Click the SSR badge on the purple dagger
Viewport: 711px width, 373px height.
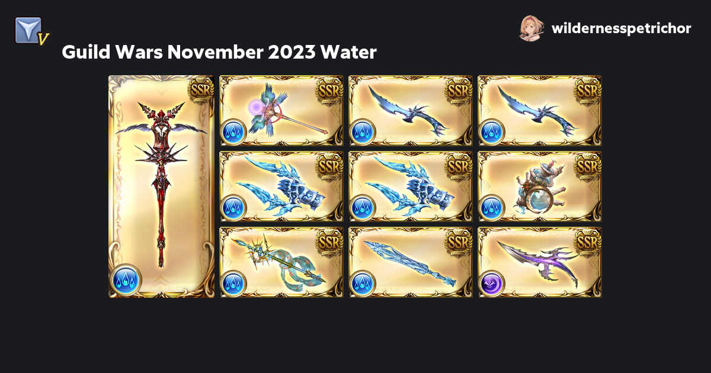click(588, 241)
